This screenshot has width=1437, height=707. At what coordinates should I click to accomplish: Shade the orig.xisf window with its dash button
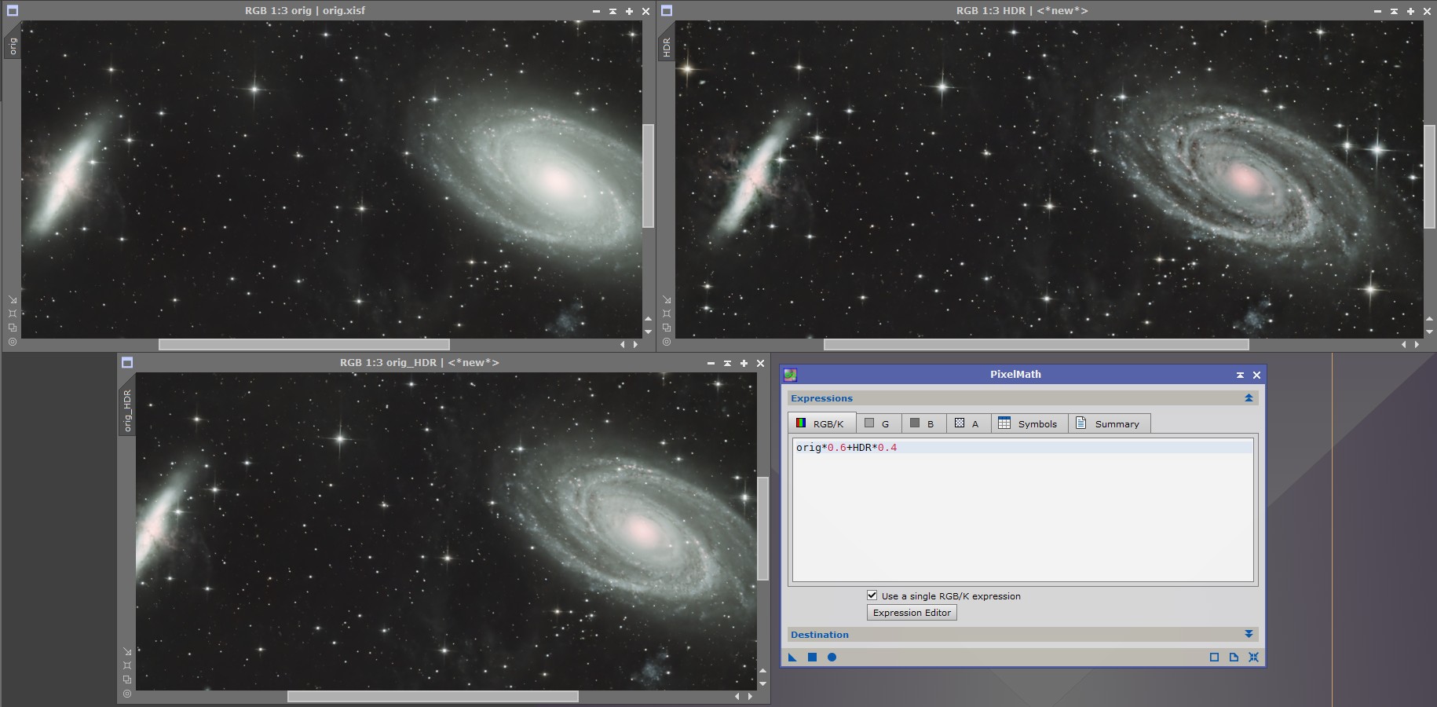point(597,11)
